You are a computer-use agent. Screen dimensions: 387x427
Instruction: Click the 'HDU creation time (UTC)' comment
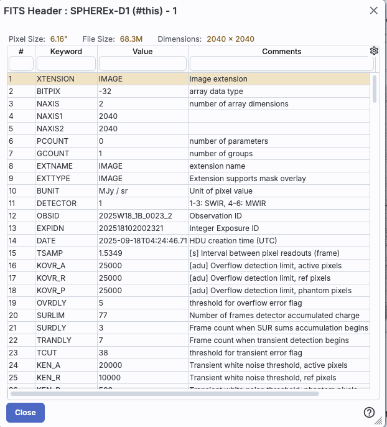pos(279,241)
